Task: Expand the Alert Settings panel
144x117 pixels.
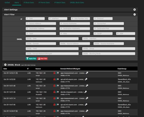Action: coord(134,10)
